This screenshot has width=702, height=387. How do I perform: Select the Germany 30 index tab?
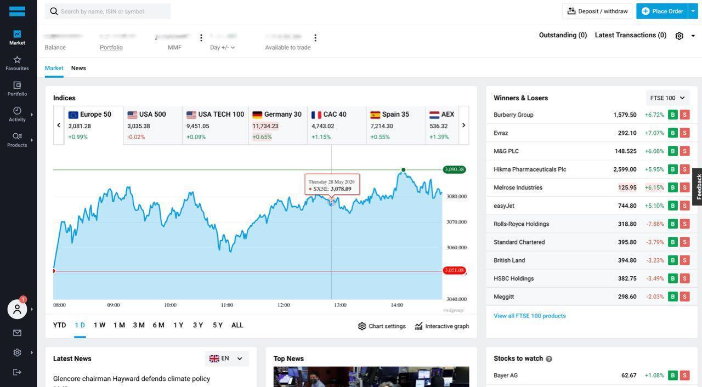click(x=278, y=126)
